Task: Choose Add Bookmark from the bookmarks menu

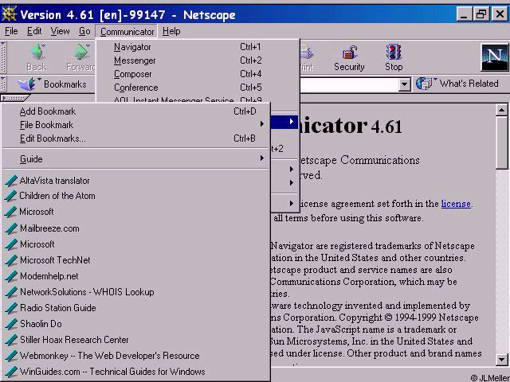Action: click(49, 111)
